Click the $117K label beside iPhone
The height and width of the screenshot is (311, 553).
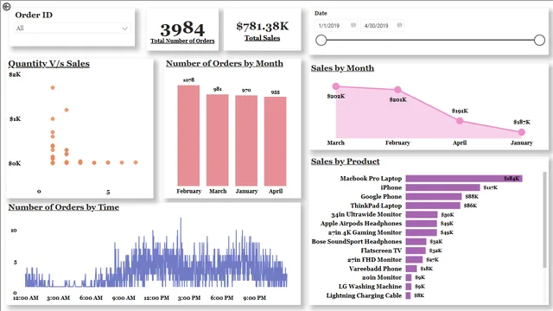tap(490, 187)
